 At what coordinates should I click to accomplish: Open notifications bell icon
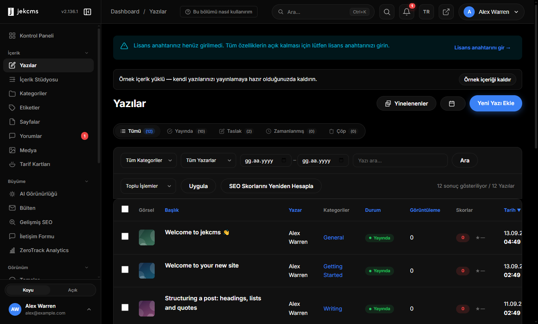click(407, 12)
